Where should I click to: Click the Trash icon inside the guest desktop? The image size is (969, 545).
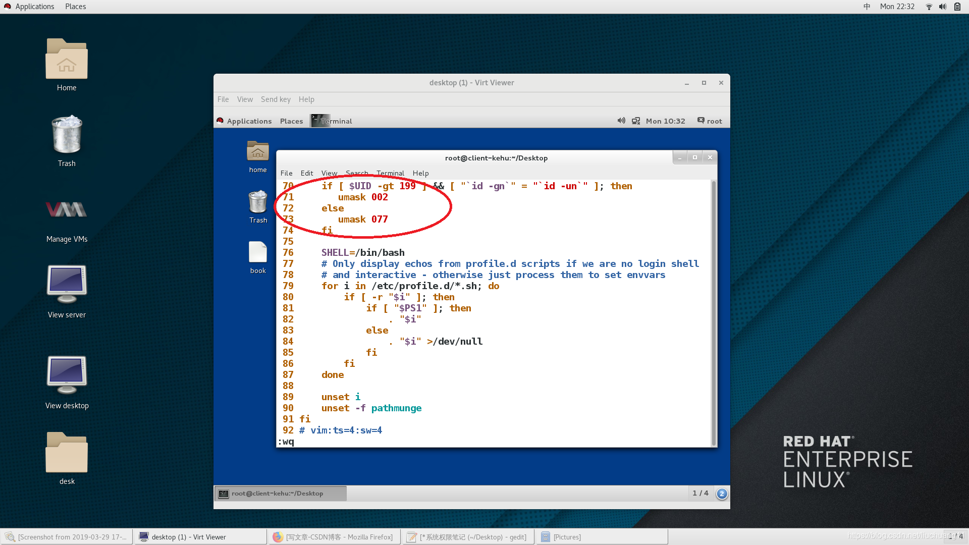coord(258,201)
